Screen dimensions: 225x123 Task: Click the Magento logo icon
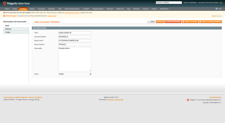(4, 3)
